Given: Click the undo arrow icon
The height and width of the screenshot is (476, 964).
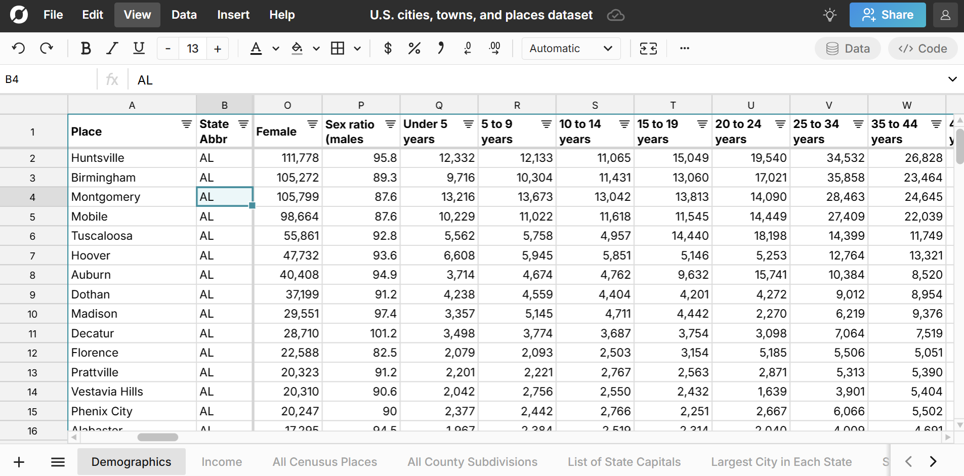Looking at the screenshot, I should coord(19,49).
